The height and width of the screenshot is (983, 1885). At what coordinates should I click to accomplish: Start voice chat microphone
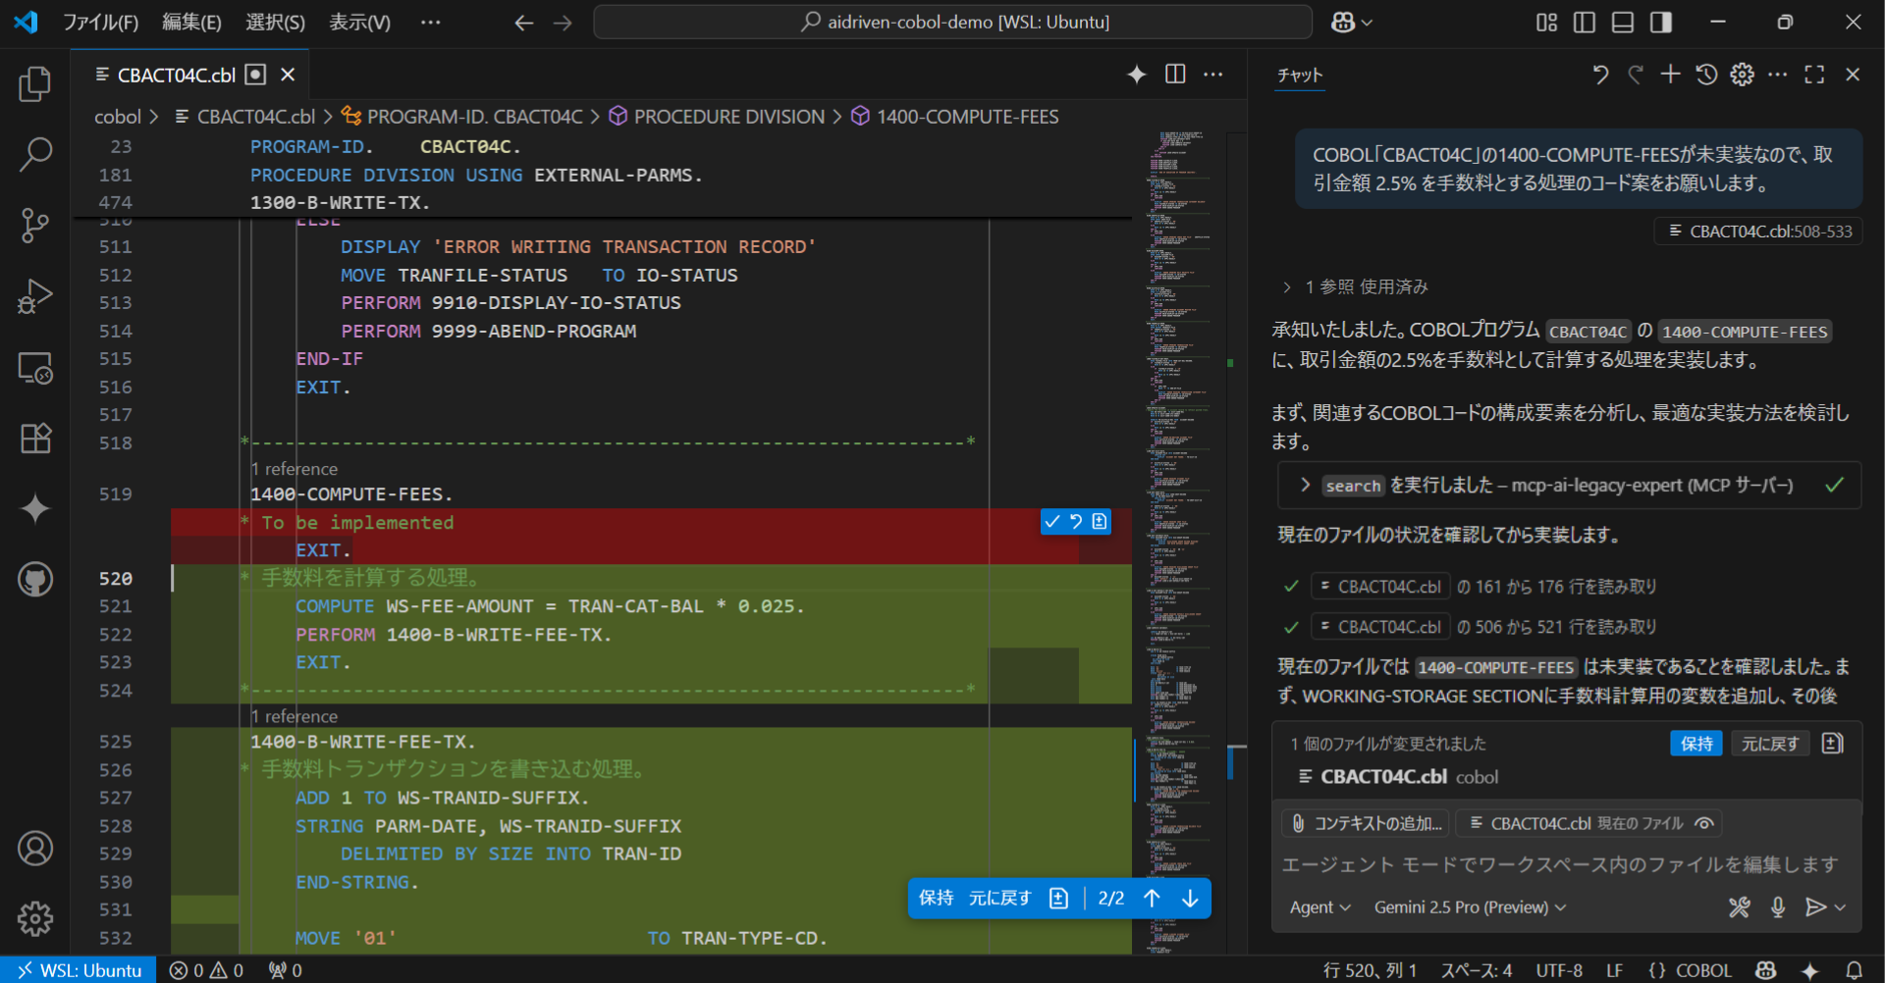point(1778,907)
